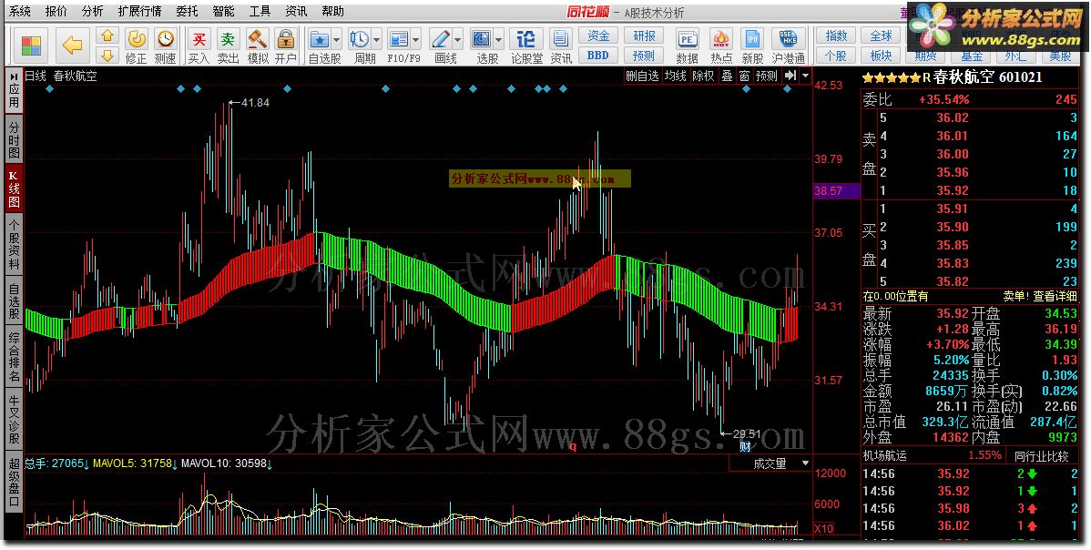Open the 模拟 gavel simulation icon
Screen dimensions: 1091x550
tap(258, 40)
